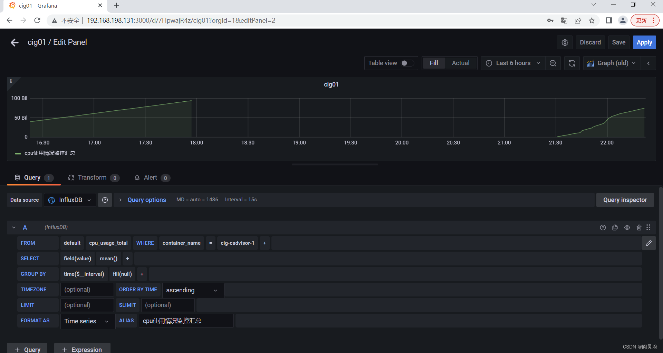Change equals operator in WHERE clause
This screenshot has height=353, width=663.
click(211, 243)
